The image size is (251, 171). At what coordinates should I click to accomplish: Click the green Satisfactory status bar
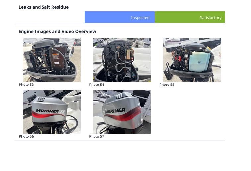pyautogui.click(x=190, y=17)
